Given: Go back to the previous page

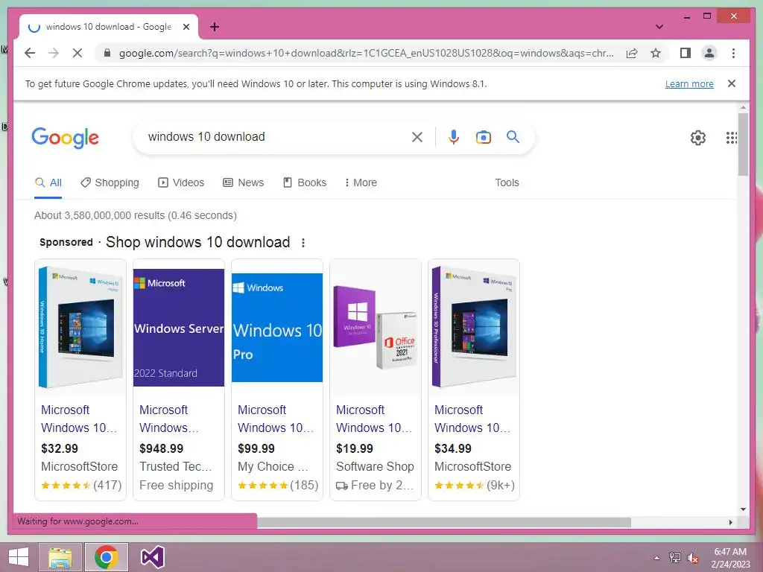Looking at the screenshot, I should (x=30, y=53).
